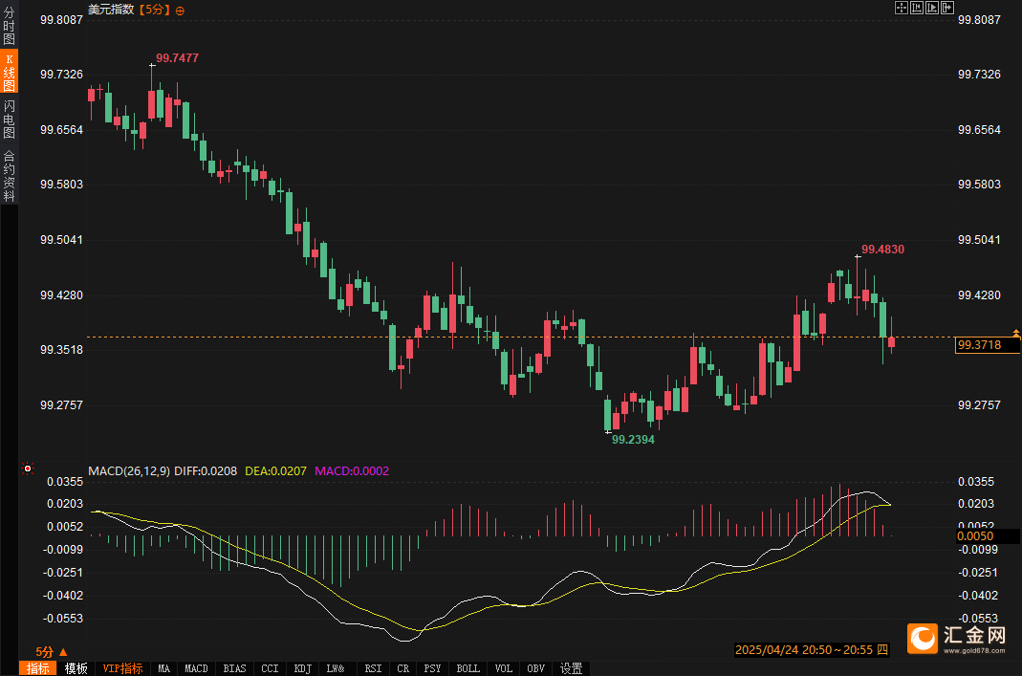This screenshot has height=676, width=1022.
Task: Open 合约资料 contract info in sidebar
Action: [x=10, y=175]
